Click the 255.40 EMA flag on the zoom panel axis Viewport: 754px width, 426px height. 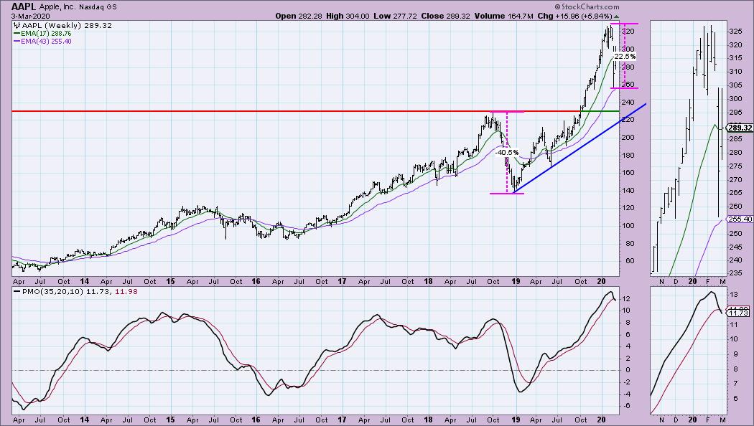(x=740, y=219)
